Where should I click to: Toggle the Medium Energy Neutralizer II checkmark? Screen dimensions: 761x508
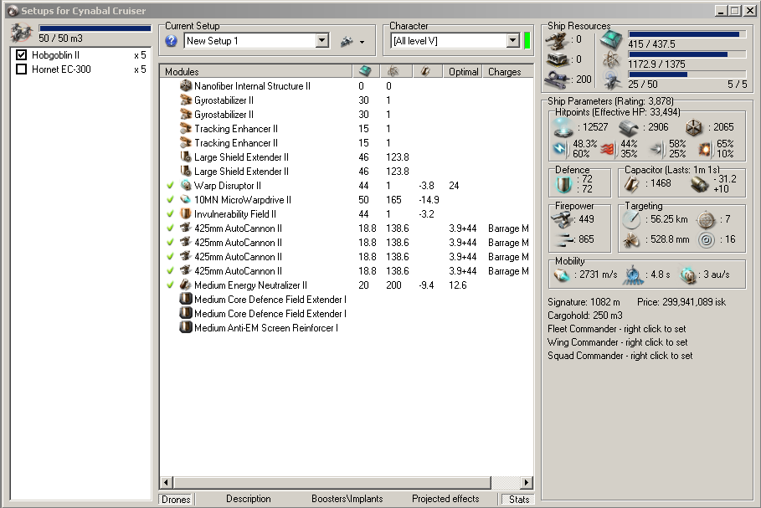point(170,285)
